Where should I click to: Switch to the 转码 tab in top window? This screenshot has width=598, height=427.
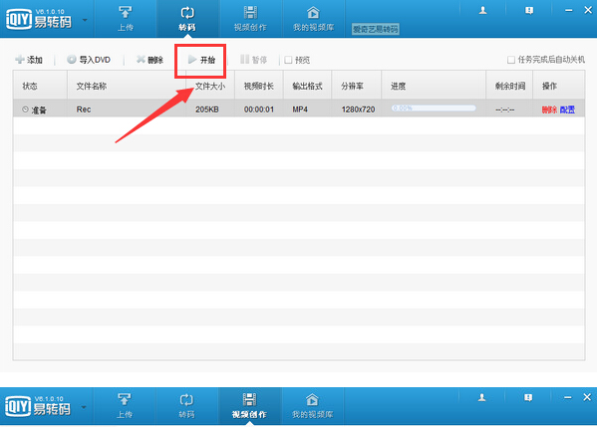click(x=187, y=18)
